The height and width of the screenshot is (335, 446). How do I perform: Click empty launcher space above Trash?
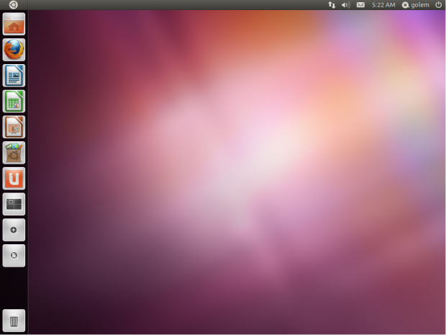pos(14,288)
